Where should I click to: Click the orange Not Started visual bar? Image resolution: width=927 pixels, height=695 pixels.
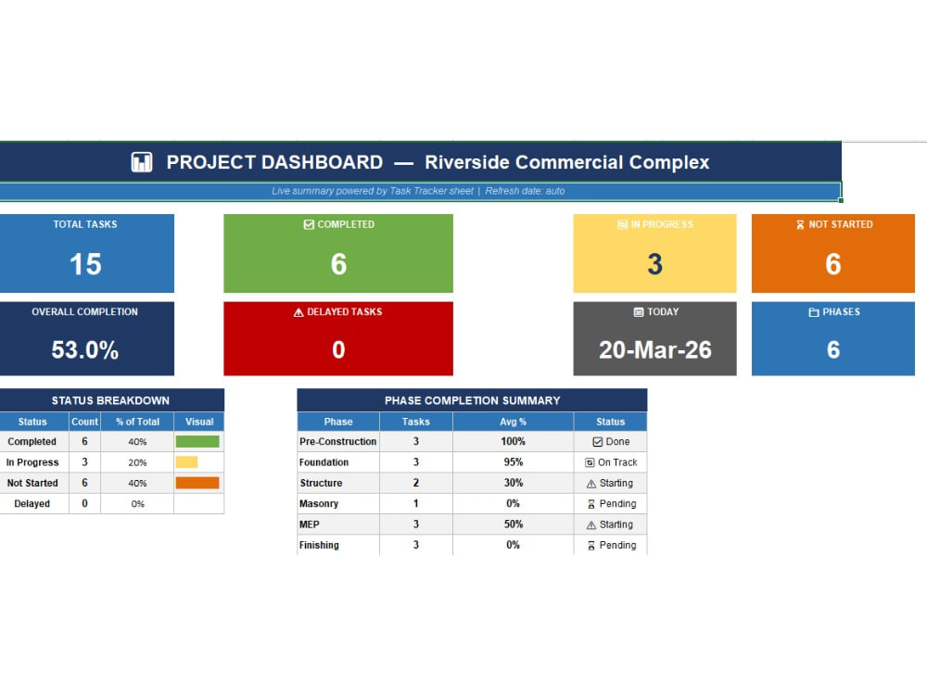(x=197, y=483)
